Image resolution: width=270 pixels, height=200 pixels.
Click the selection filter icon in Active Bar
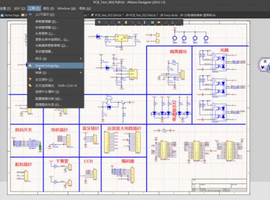tap(99, 22)
